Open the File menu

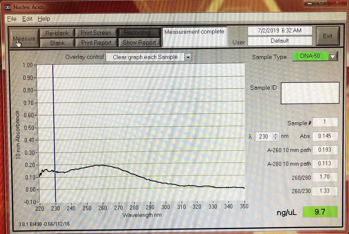(x=12, y=19)
